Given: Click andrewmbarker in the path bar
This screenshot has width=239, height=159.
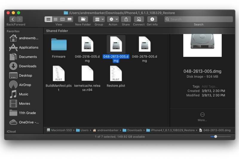Looking at the screenshot, I should pos(106,130).
